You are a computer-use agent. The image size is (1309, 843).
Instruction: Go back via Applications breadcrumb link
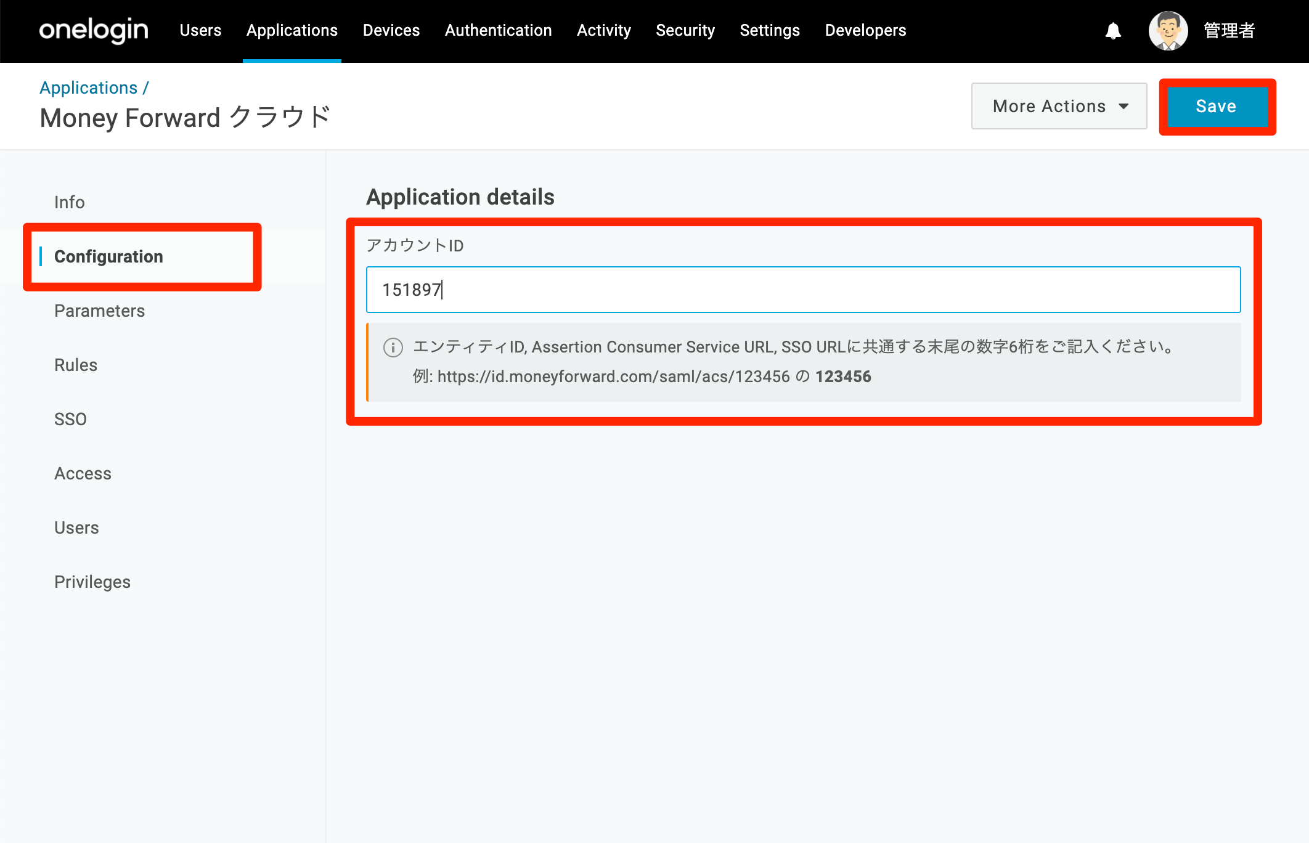(89, 88)
